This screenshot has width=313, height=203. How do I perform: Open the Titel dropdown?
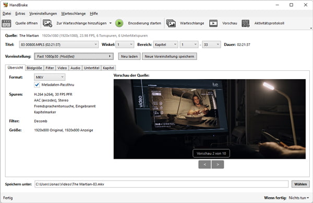point(58,45)
